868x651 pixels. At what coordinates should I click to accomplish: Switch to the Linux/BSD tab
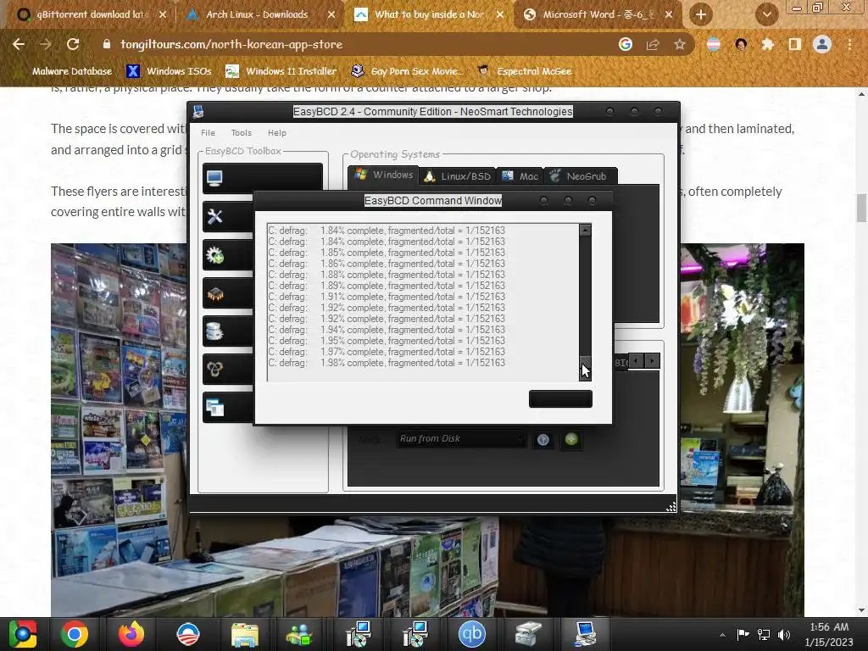[458, 176]
